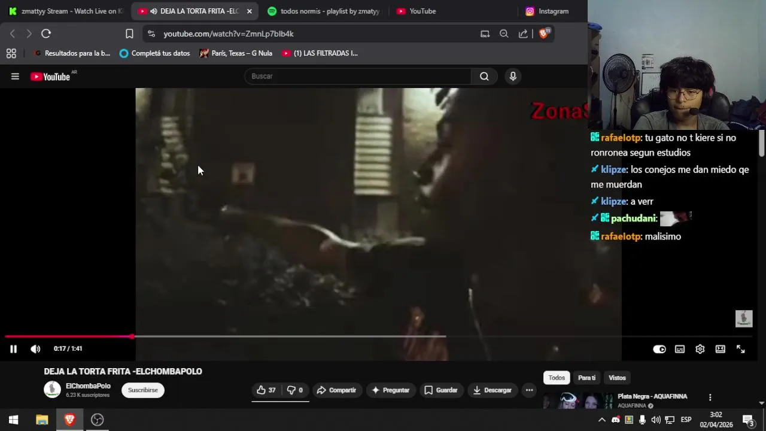
Task: Select the Todos filter chip
Action: pos(557,378)
